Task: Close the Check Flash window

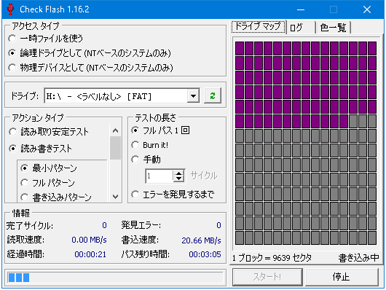Action: point(367,9)
